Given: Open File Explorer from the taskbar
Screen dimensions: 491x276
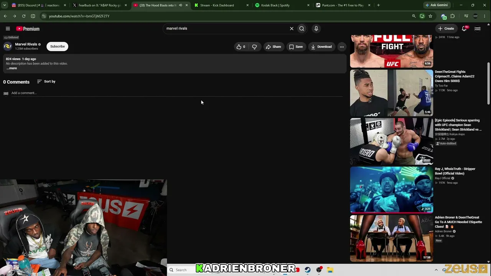Looking at the screenshot, I should (330, 270).
